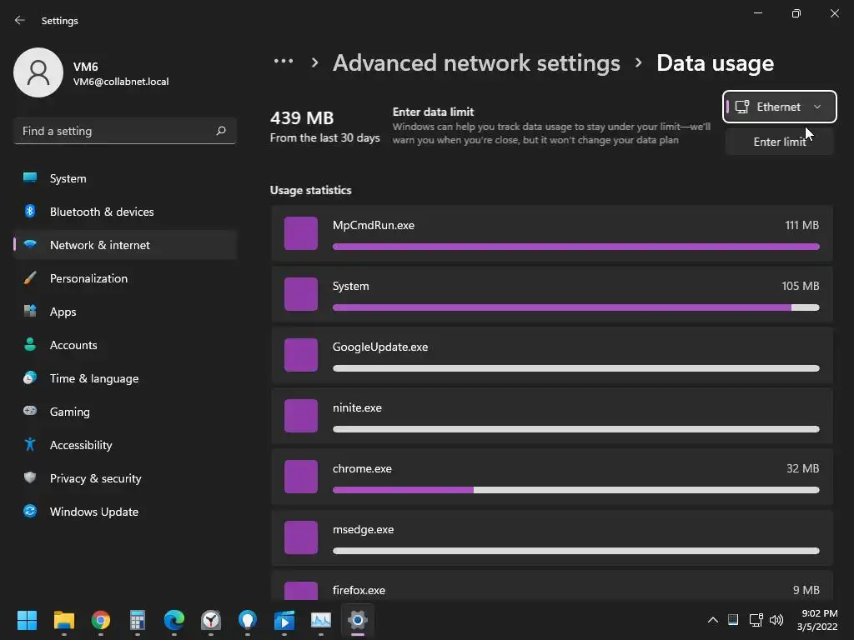854x640 pixels.
Task: Expand the breadcrumb ellipsis menu
Action: 284,62
